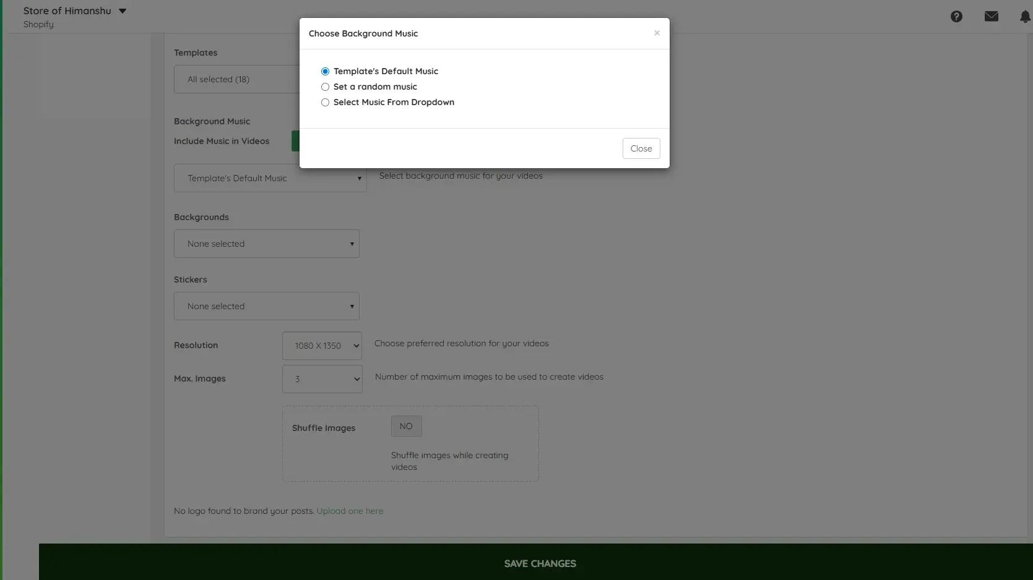
Task: Click the Background Music section heading
Action: 212,121
